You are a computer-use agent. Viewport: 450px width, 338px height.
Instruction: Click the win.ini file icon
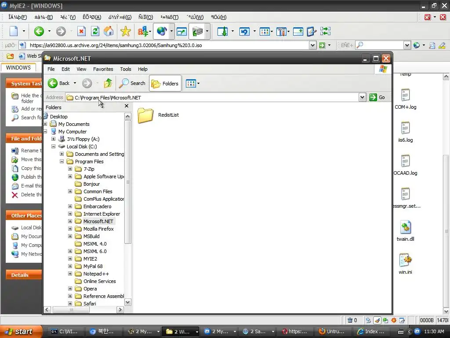(405, 260)
